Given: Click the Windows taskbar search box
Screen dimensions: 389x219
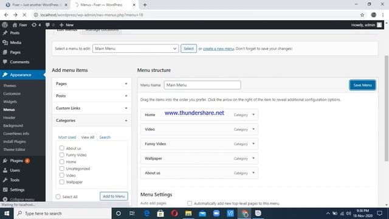Looking at the screenshot, I should [63, 214].
